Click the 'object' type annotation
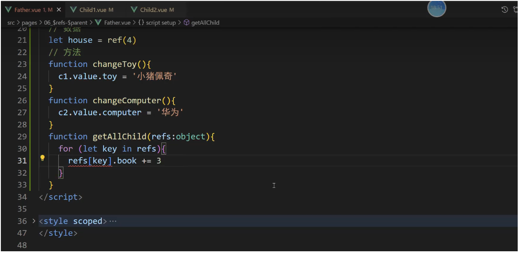The height and width of the screenshot is (253, 519). [190, 137]
